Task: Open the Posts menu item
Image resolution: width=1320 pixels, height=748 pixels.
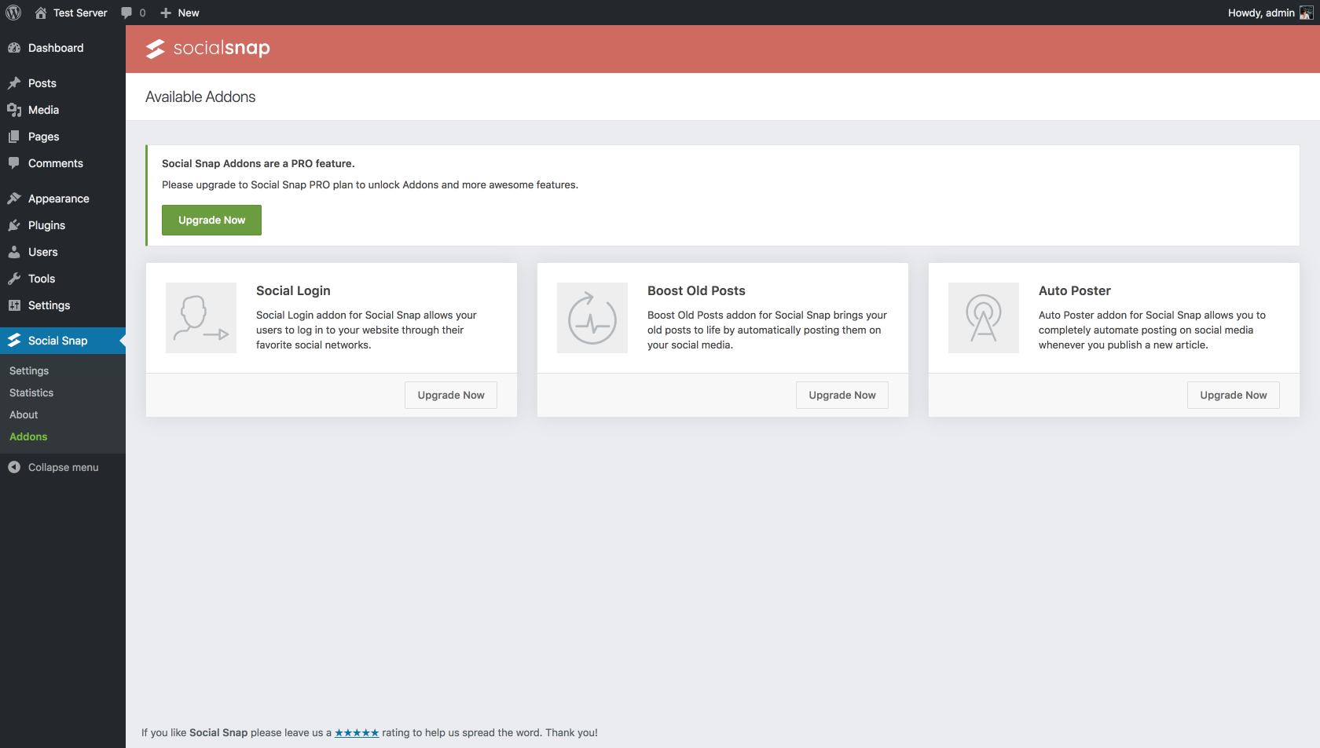Action: 63,83
